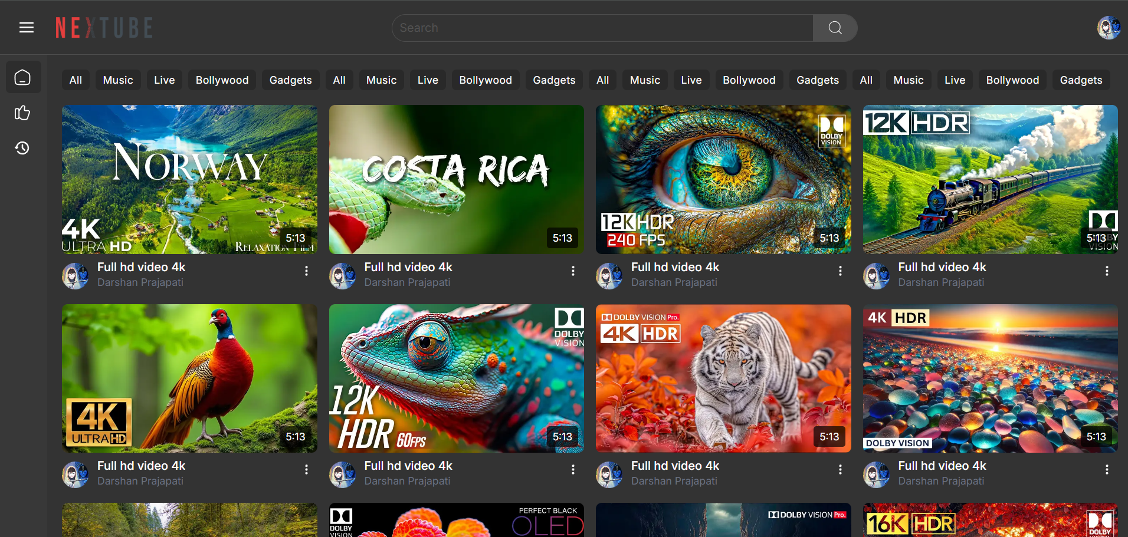Choose the first Live category chip
Viewport: 1128px width, 537px height.
point(164,80)
